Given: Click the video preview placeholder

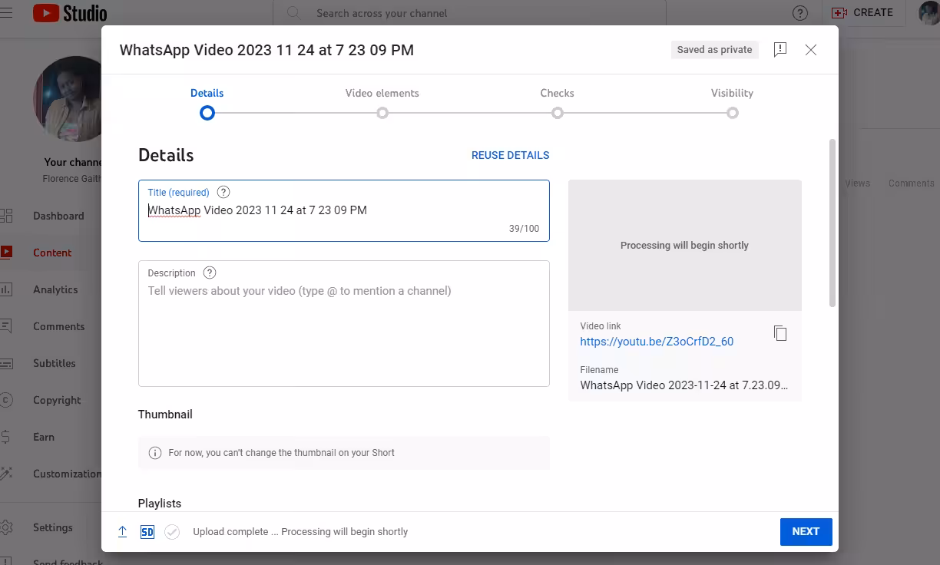Looking at the screenshot, I should point(685,245).
